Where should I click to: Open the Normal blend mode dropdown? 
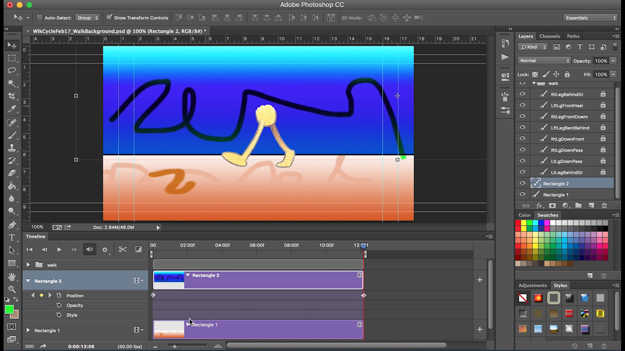click(x=544, y=61)
